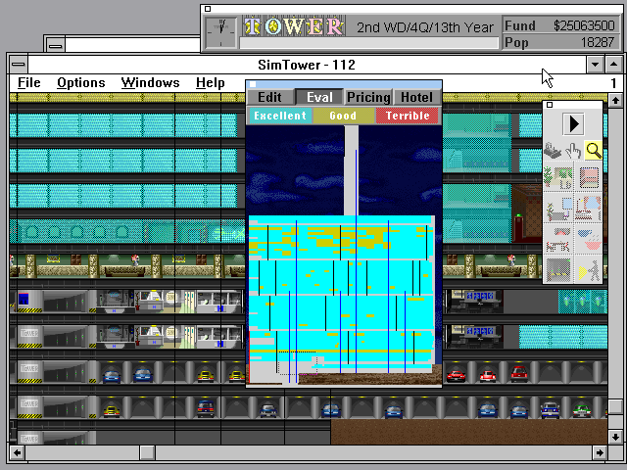The image size is (627, 470).
Task: Click the cyan Excellent legend swatch
Action: point(280,116)
